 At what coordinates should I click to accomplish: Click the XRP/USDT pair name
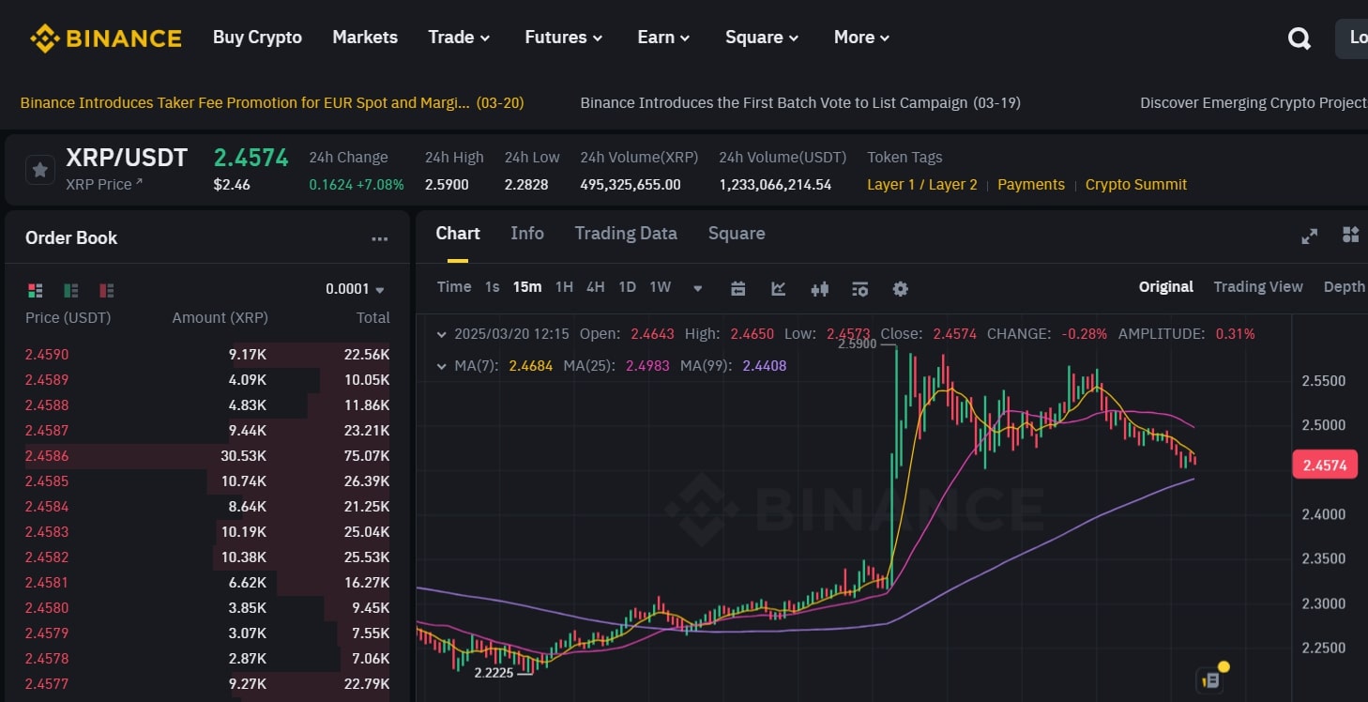(x=127, y=158)
